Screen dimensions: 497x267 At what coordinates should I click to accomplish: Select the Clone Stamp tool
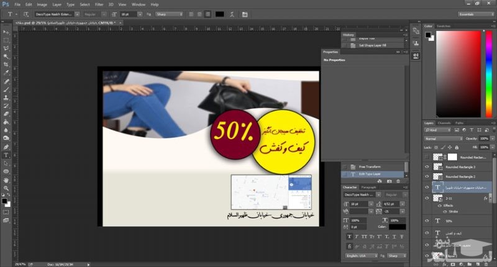[x=6, y=97]
